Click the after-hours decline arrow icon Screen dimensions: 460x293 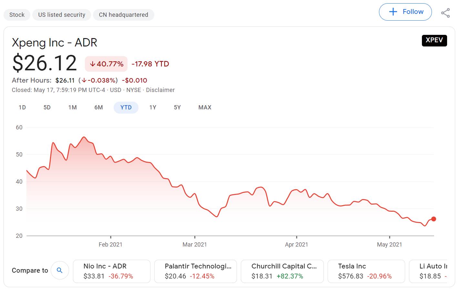pyautogui.click(x=84, y=80)
